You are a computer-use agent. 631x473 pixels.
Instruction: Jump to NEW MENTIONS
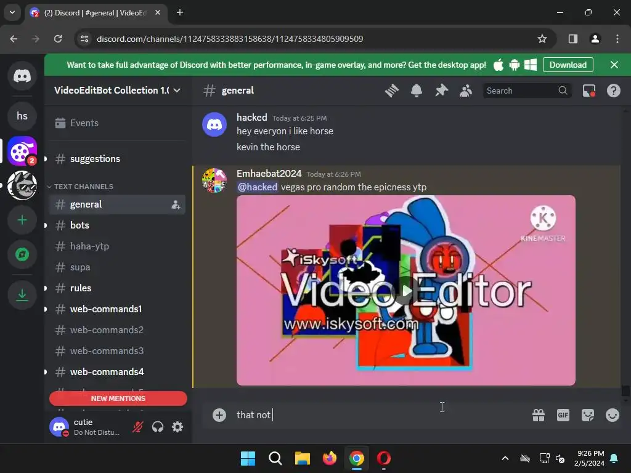coord(118,398)
